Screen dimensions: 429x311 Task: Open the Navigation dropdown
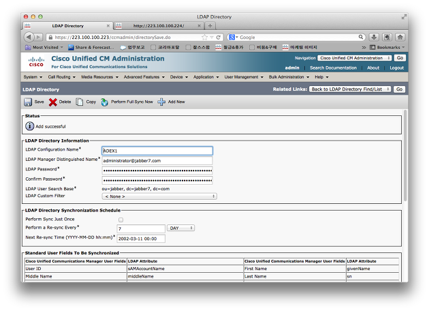[x=355, y=58]
